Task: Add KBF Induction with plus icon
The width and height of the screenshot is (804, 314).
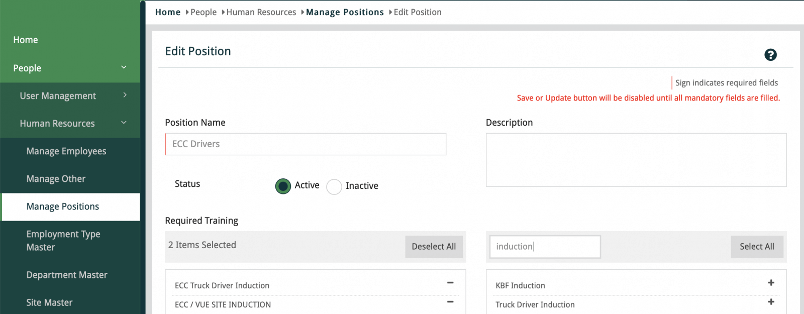Action: coord(771,283)
